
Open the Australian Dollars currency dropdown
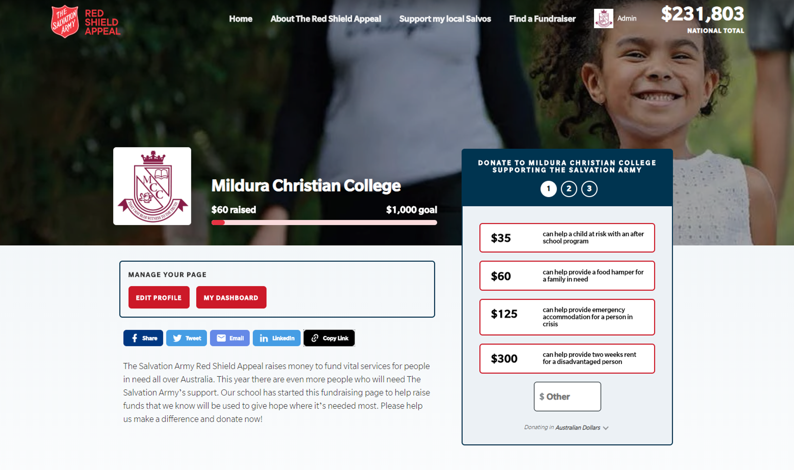pyautogui.click(x=582, y=427)
